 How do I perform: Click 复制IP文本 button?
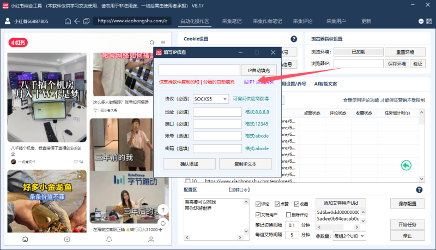click(245, 164)
